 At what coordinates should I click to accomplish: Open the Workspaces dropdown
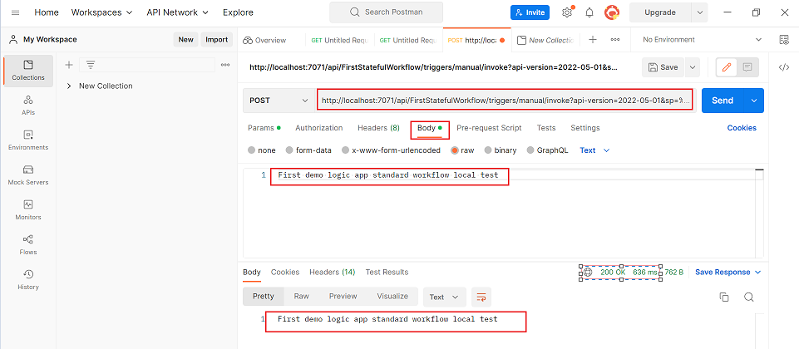pyautogui.click(x=102, y=12)
